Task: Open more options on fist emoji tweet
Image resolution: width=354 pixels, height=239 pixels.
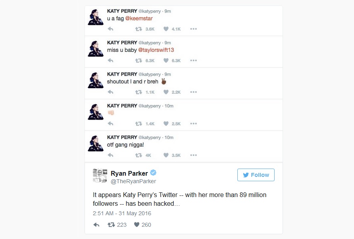Action: (194, 123)
